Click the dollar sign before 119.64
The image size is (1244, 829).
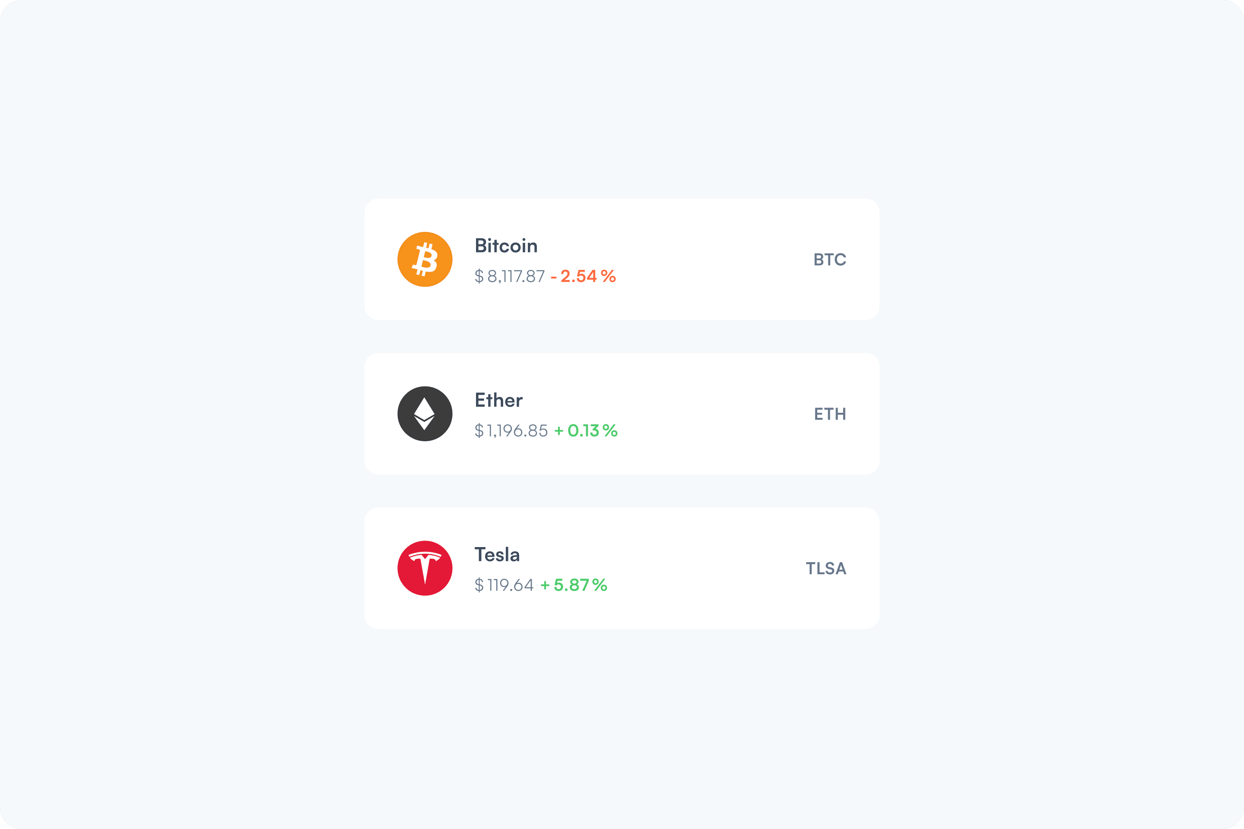click(479, 585)
